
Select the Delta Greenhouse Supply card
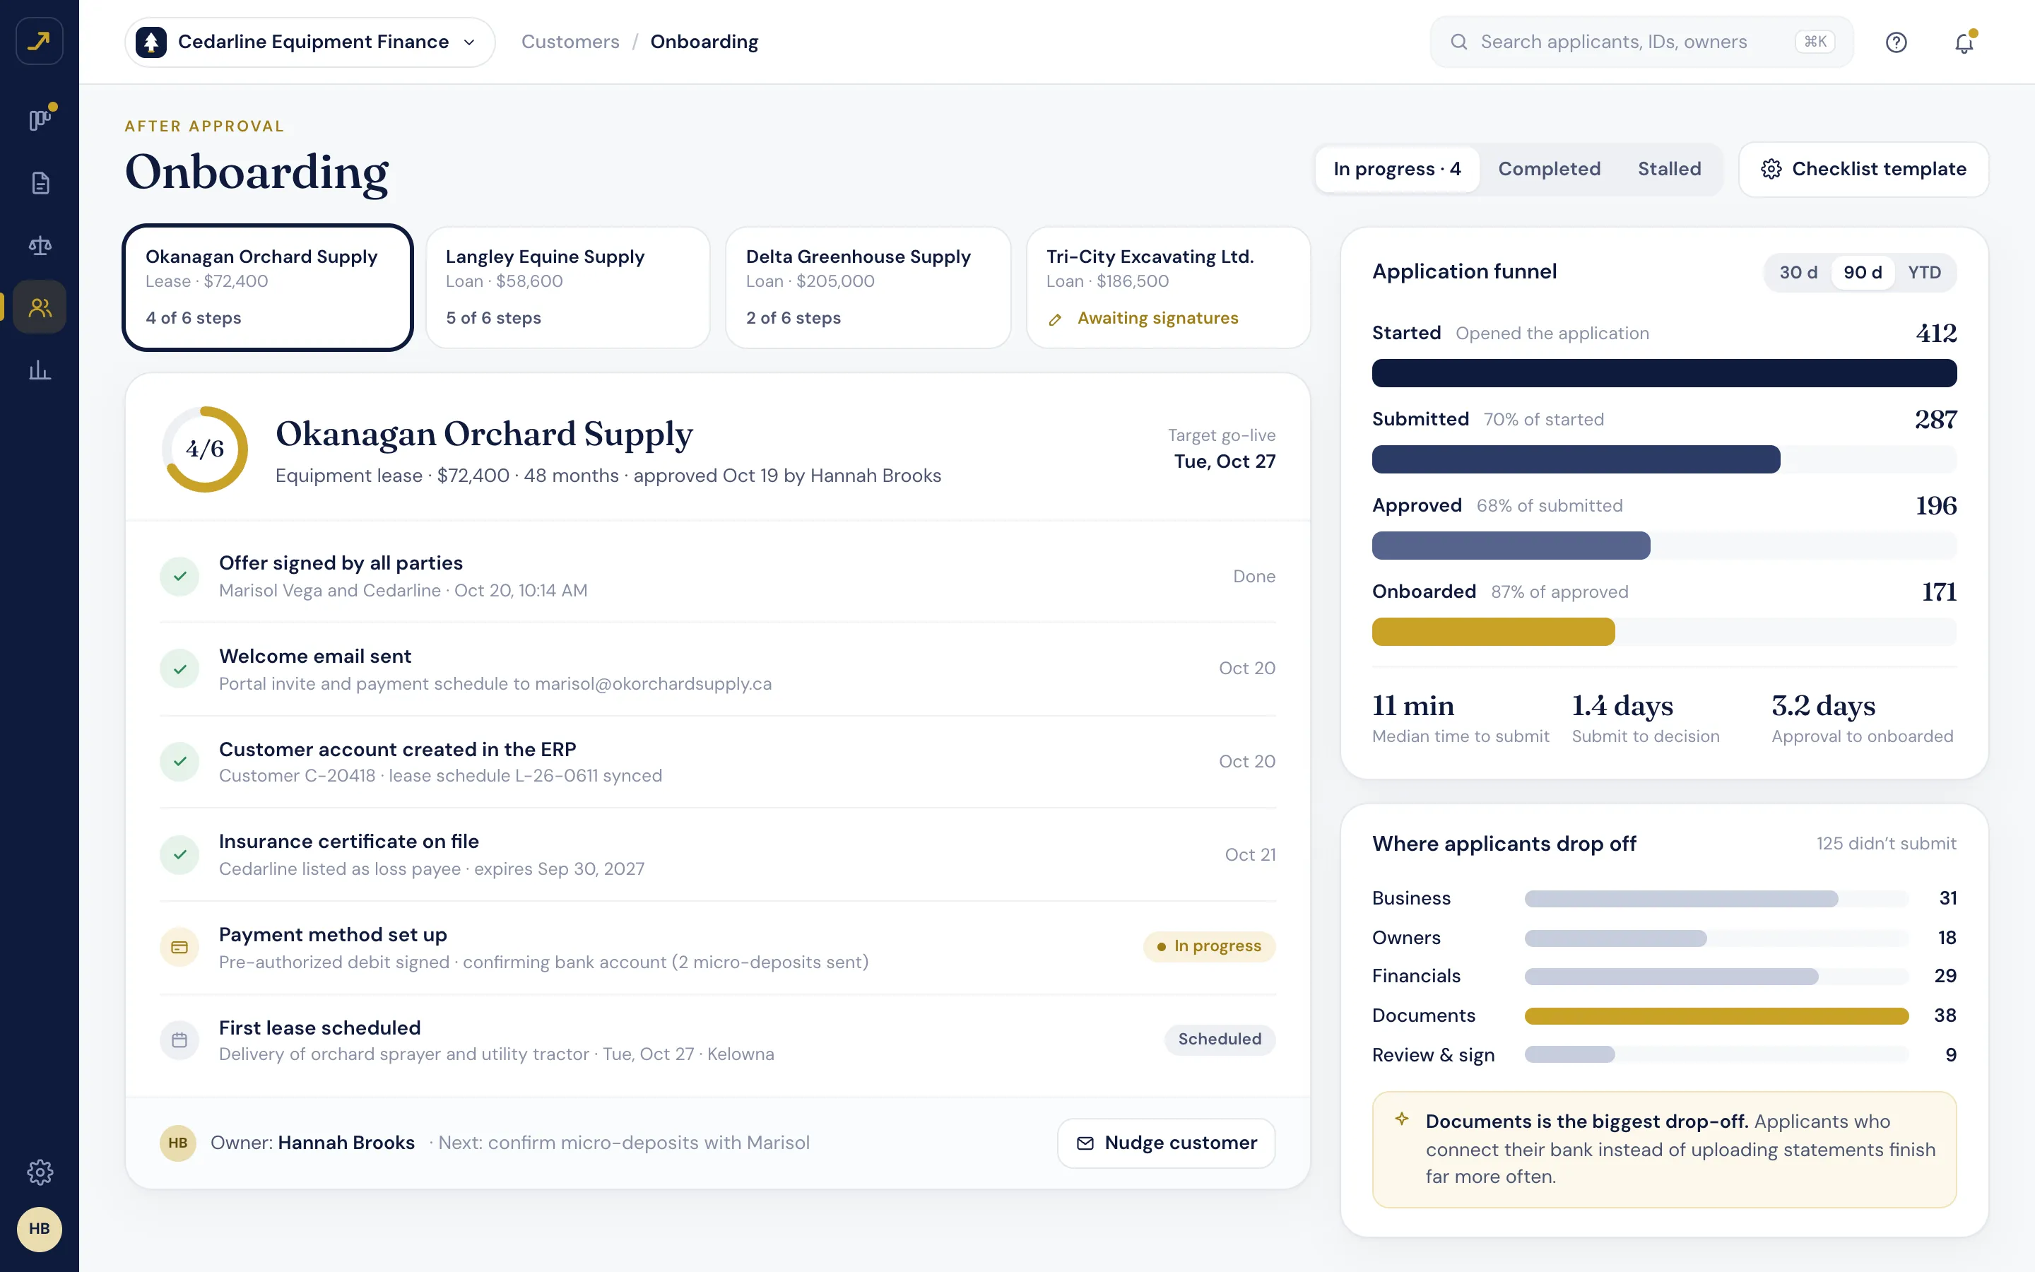(868, 287)
